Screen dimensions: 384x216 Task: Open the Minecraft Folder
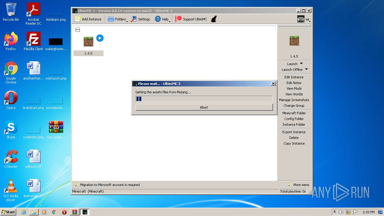(x=294, y=113)
